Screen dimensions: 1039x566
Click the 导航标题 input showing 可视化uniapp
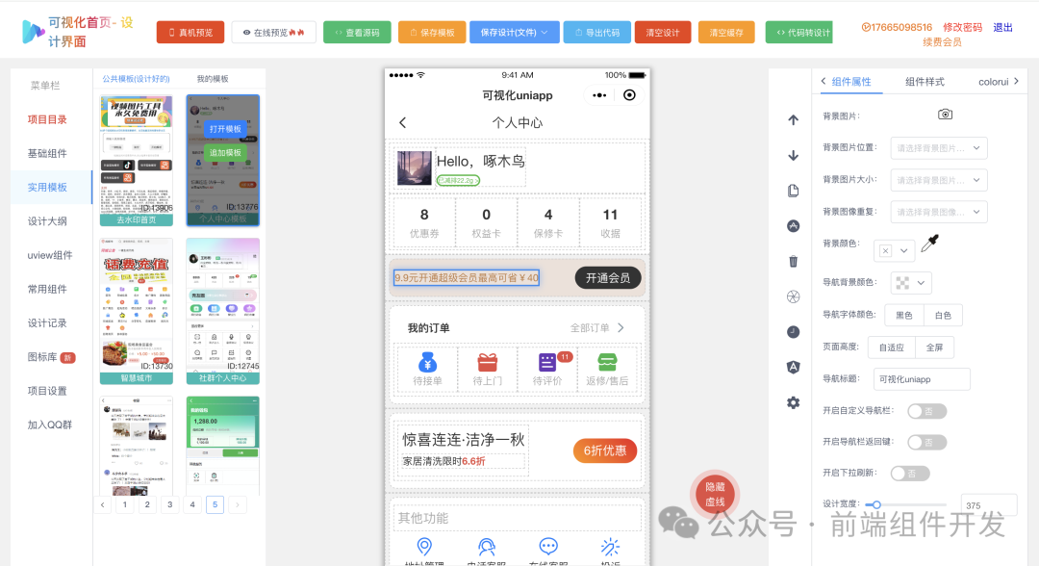pyautogui.click(x=921, y=378)
